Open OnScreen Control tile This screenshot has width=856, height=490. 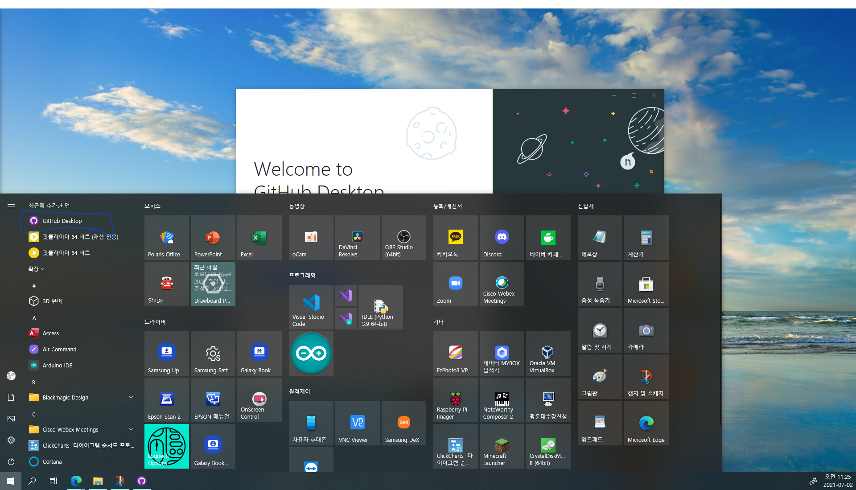tap(259, 400)
